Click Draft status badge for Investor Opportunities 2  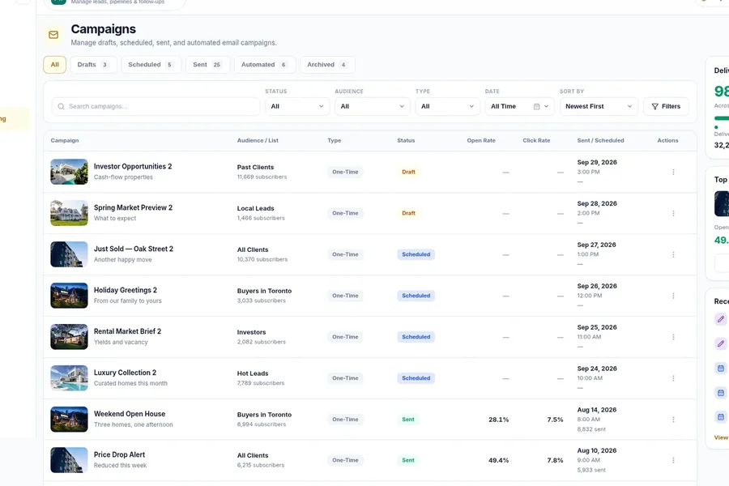409,172
